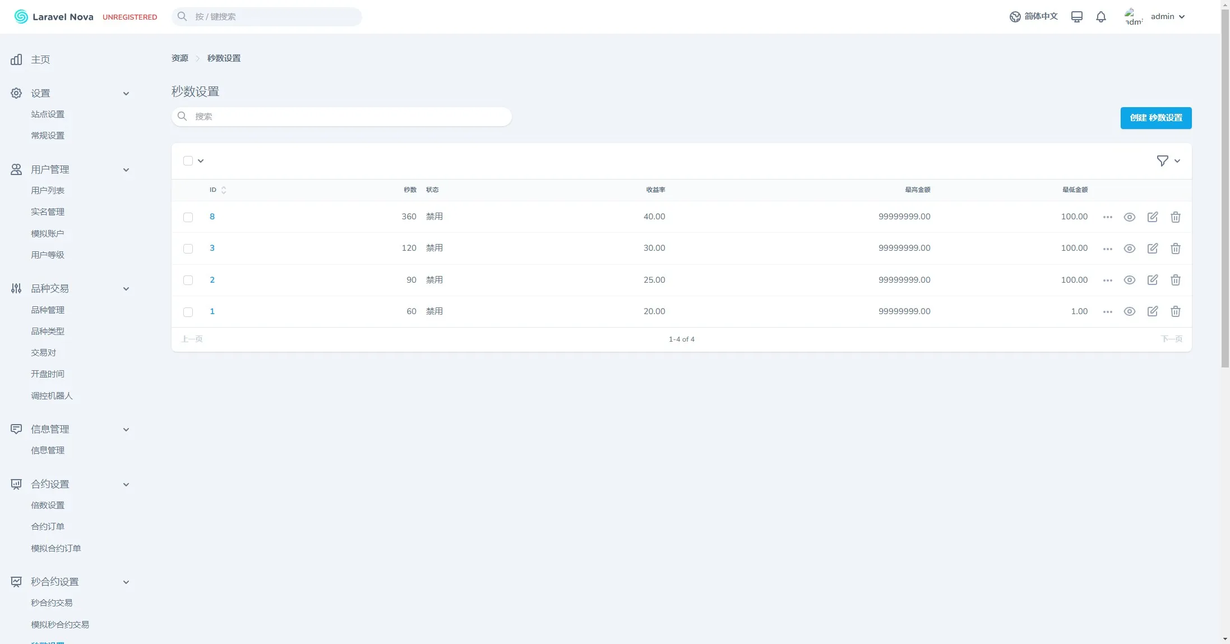Collapse the 用户管理 sidebar section

point(126,169)
